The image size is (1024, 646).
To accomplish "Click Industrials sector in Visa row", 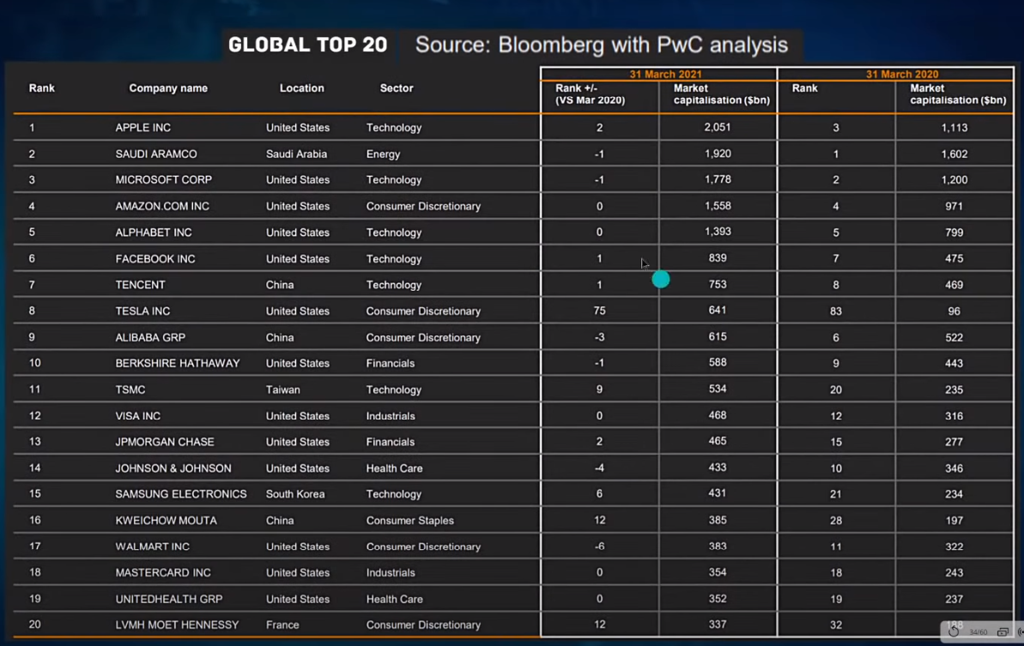I will 391,416.
